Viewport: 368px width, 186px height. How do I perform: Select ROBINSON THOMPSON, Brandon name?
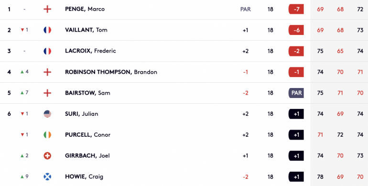pyautogui.click(x=111, y=72)
